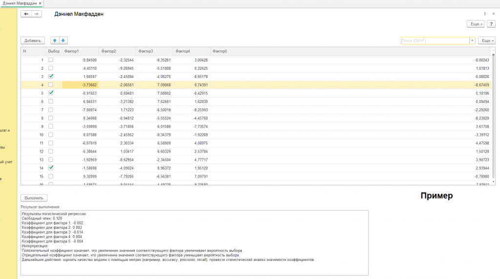Open the Еще dropdown beside the search field
The height and width of the screenshot is (279, 500).
pyautogui.click(x=487, y=40)
